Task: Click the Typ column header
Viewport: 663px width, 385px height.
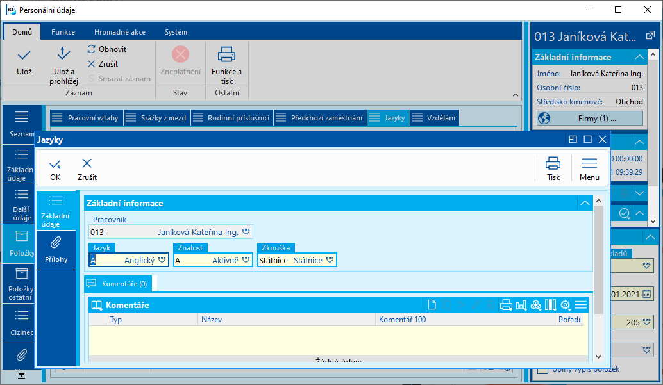Action: tap(152, 320)
